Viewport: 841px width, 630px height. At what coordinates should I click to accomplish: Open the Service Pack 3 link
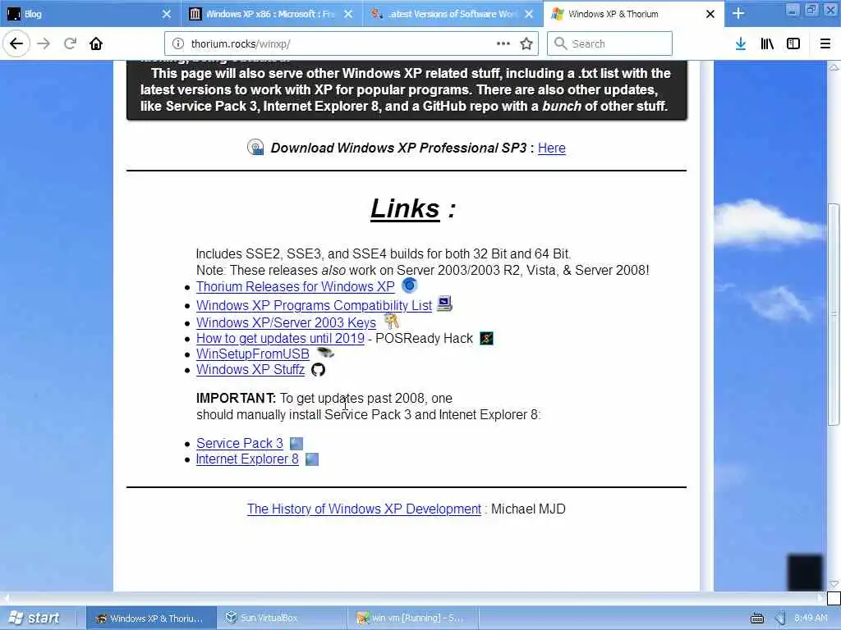coord(239,444)
